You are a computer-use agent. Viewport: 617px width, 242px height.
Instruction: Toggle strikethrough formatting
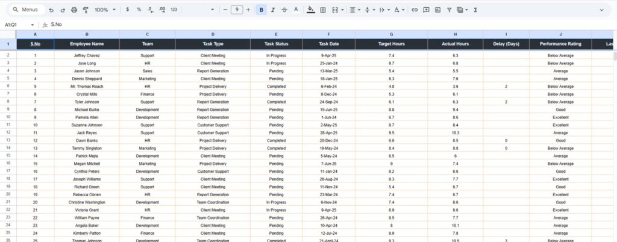coord(284,10)
